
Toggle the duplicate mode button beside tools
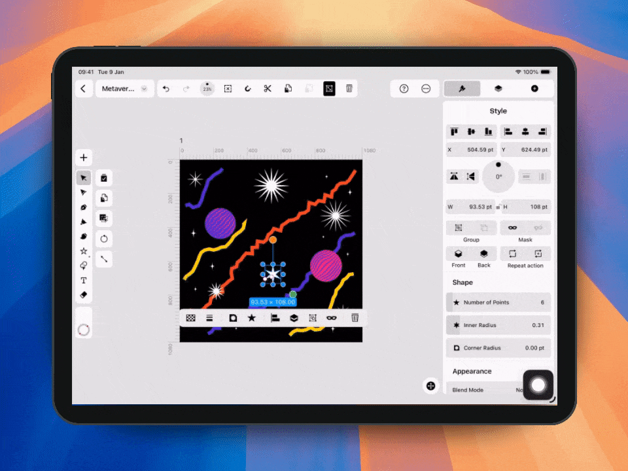[x=104, y=198]
